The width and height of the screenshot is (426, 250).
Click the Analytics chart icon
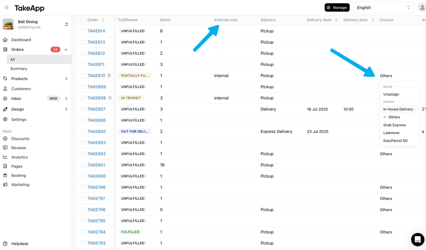[x=5, y=157]
